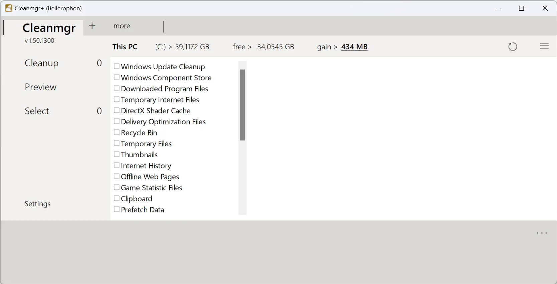The width and height of the screenshot is (557, 284).
Task: Toggle DirectX Shader Cache checkbox
Action: [x=117, y=110]
